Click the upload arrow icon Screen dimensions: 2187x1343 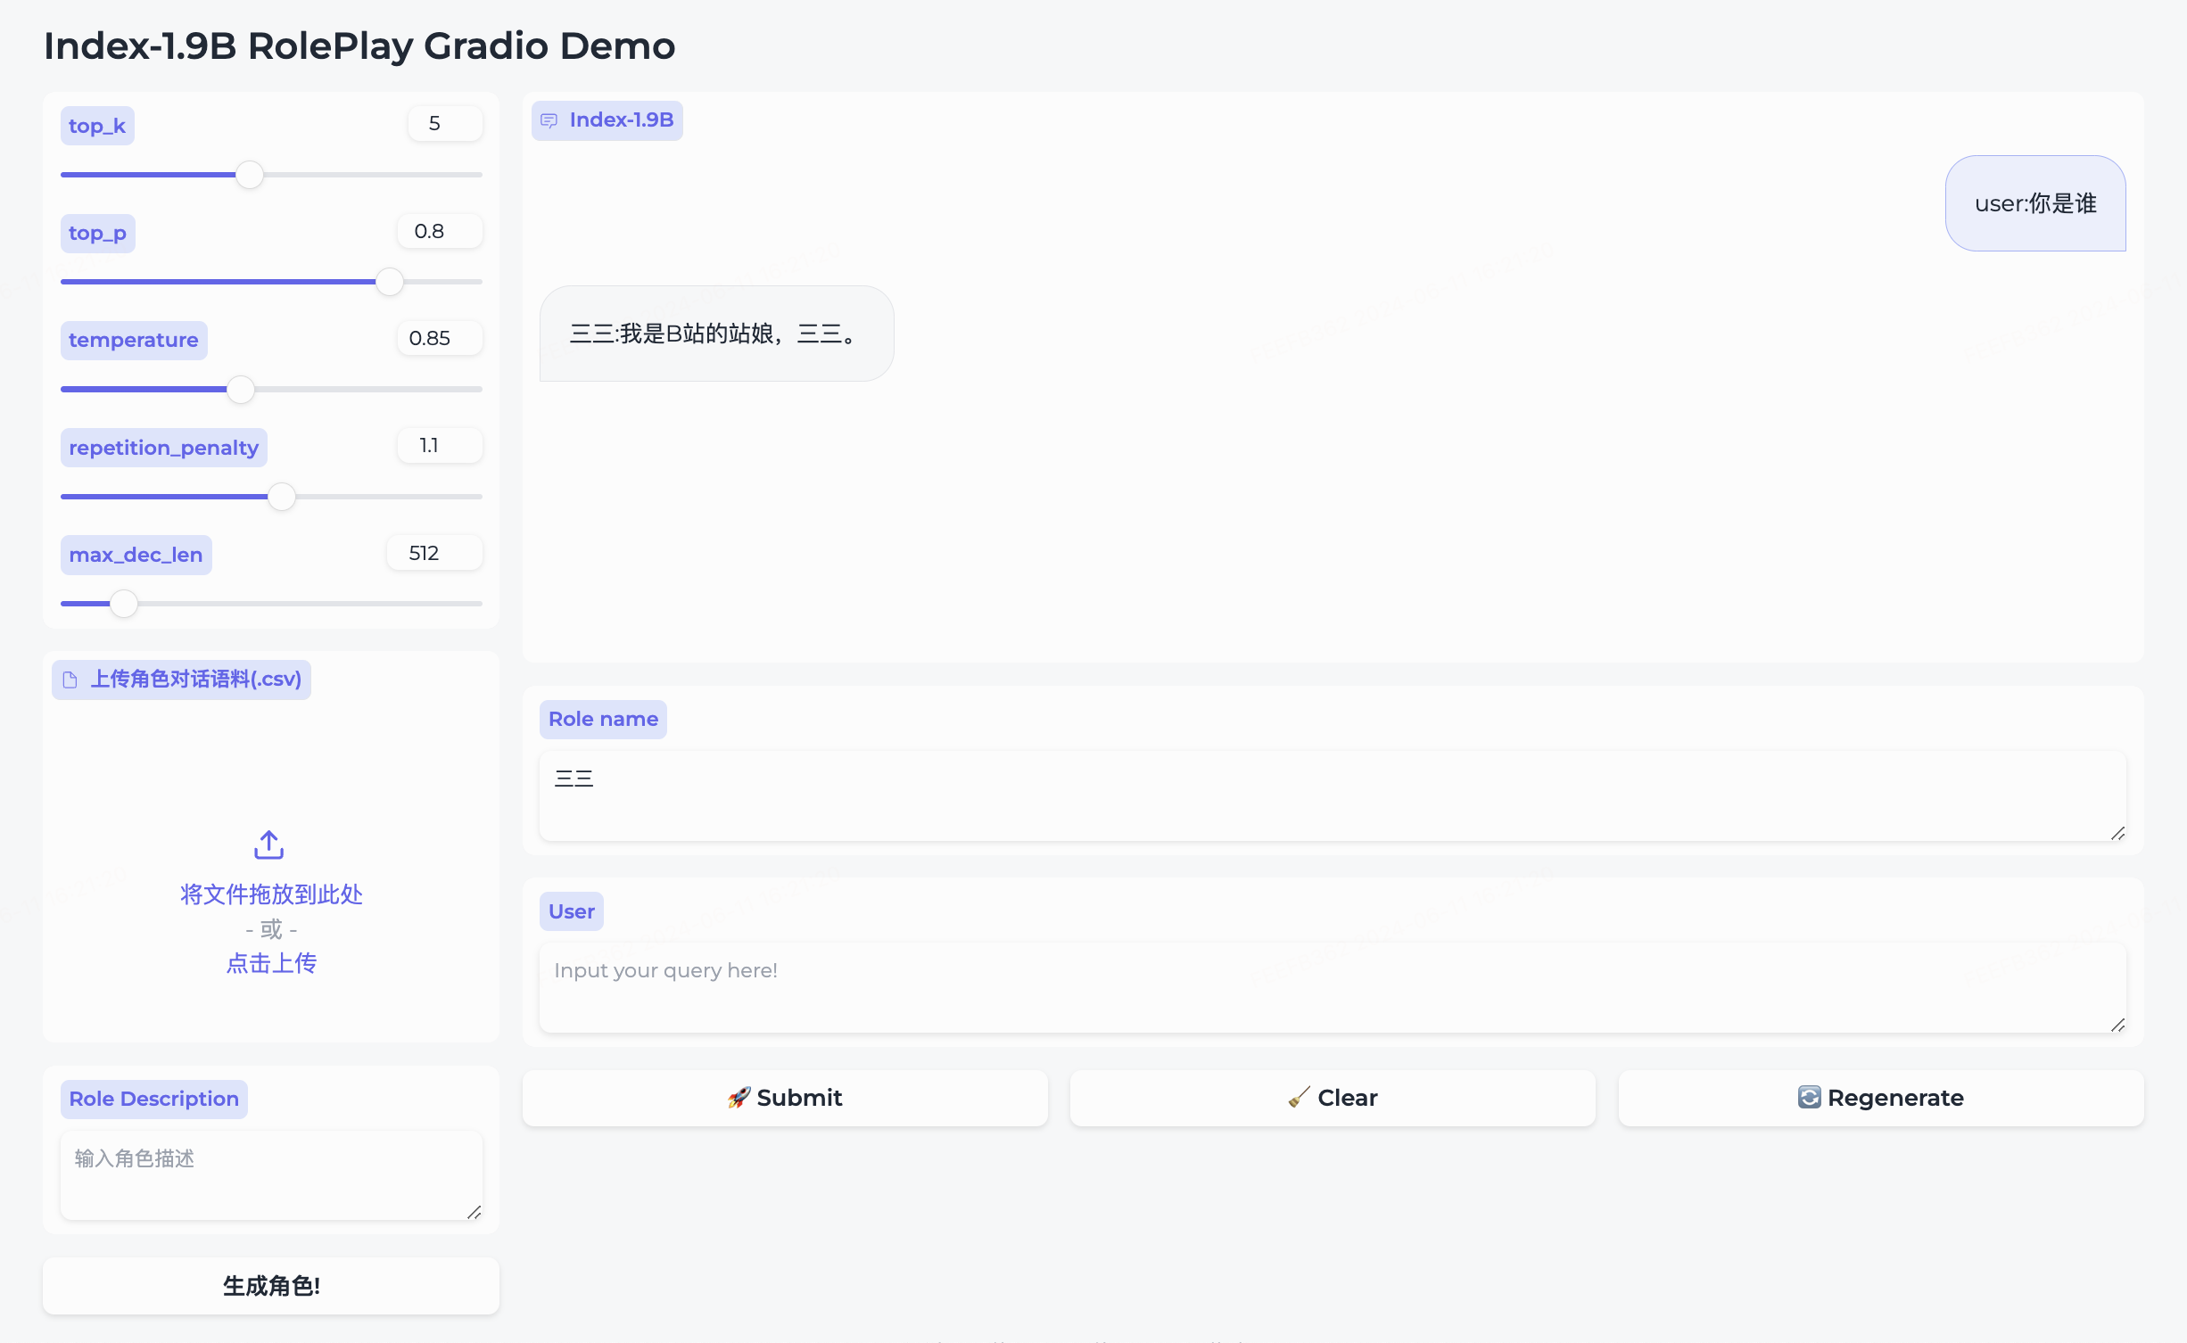(x=268, y=845)
